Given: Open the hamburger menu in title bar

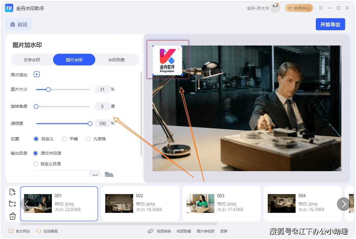Looking at the screenshot, I should 321,8.
